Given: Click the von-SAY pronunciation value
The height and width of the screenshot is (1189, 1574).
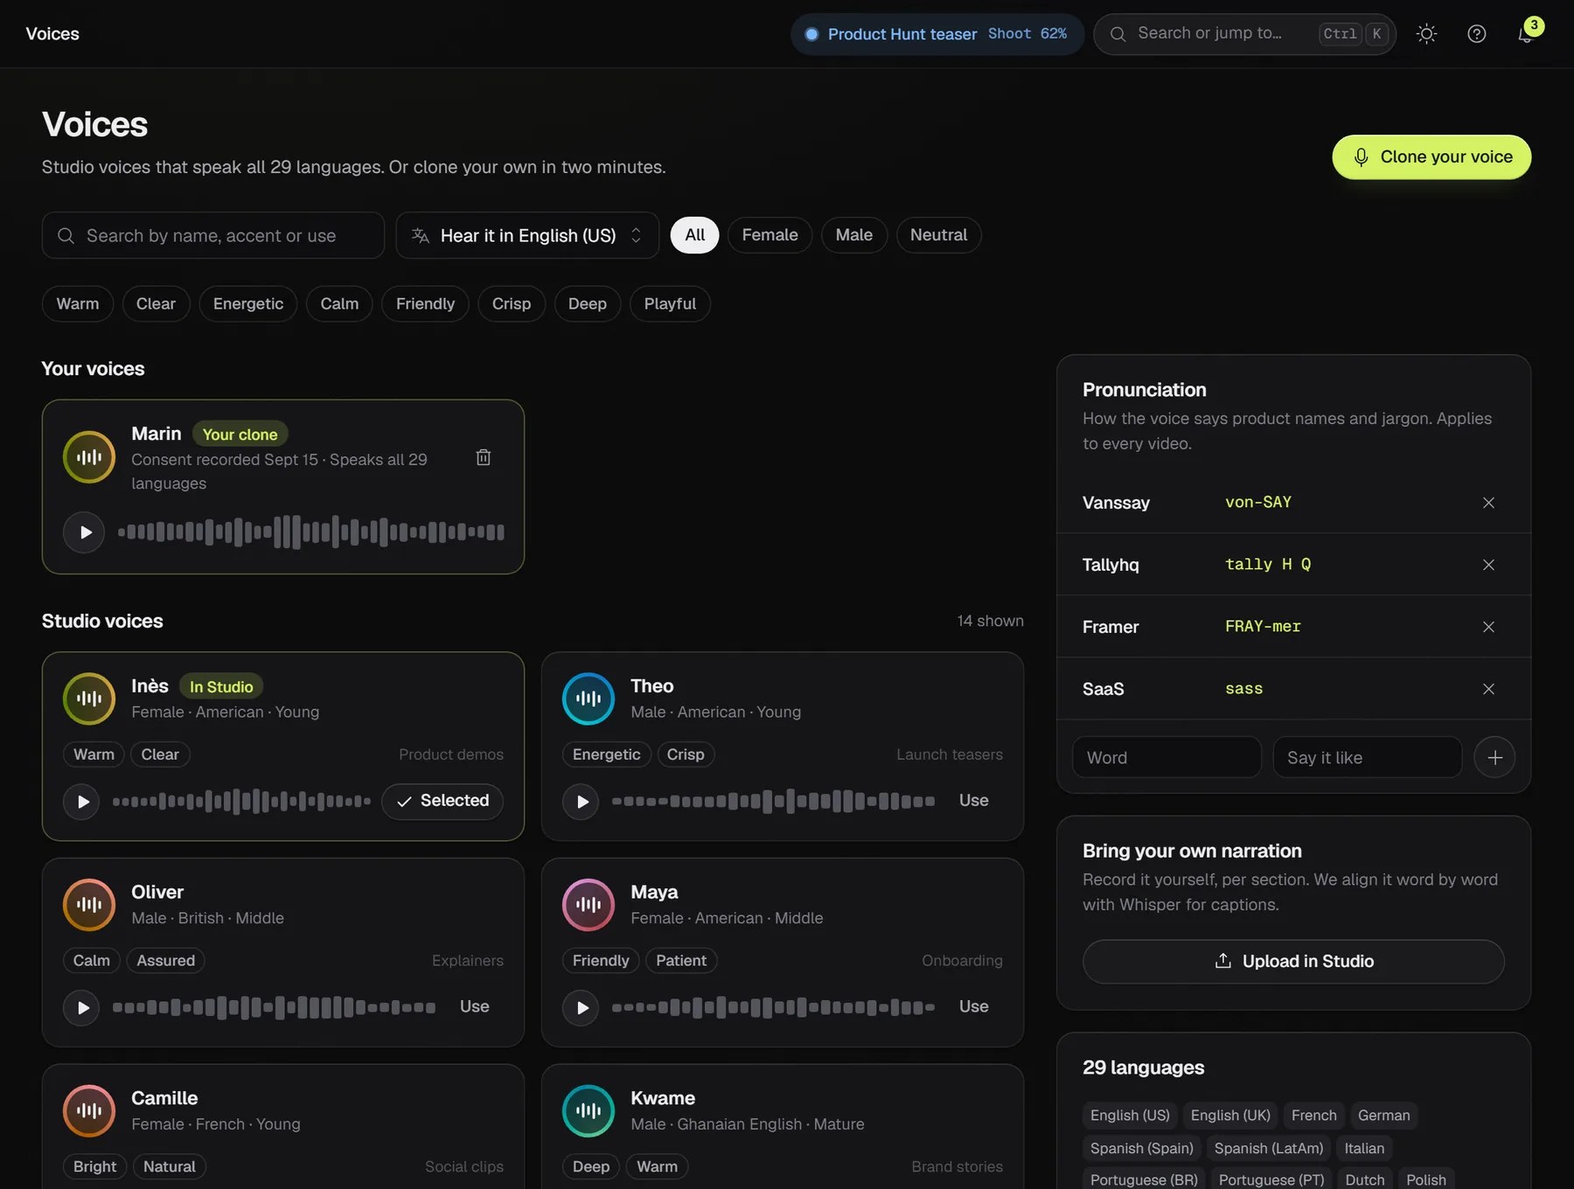Looking at the screenshot, I should click(1257, 503).
